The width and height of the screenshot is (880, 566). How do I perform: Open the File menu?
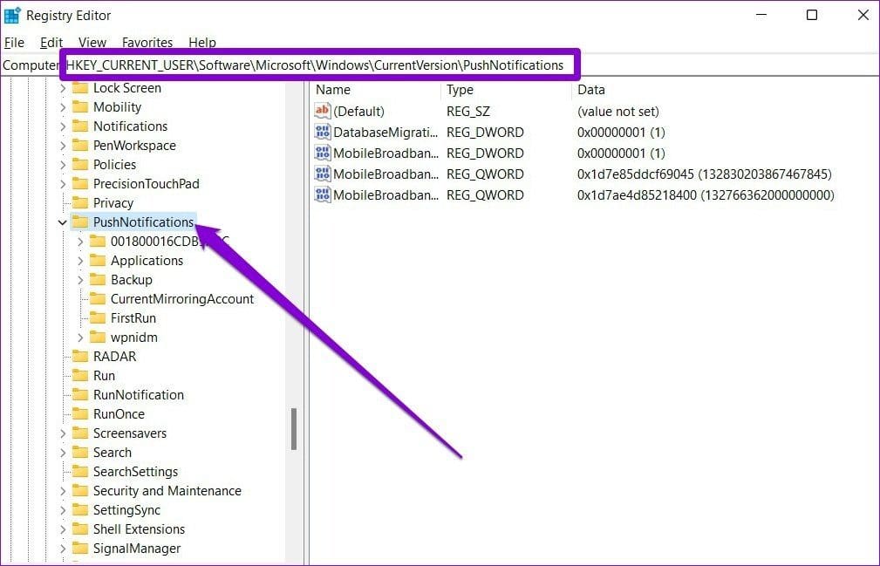point(14,43)
